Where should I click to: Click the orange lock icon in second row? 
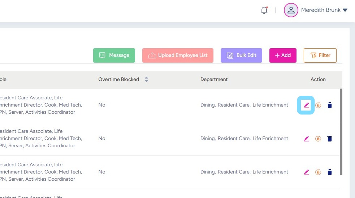[x=318, y=139]
